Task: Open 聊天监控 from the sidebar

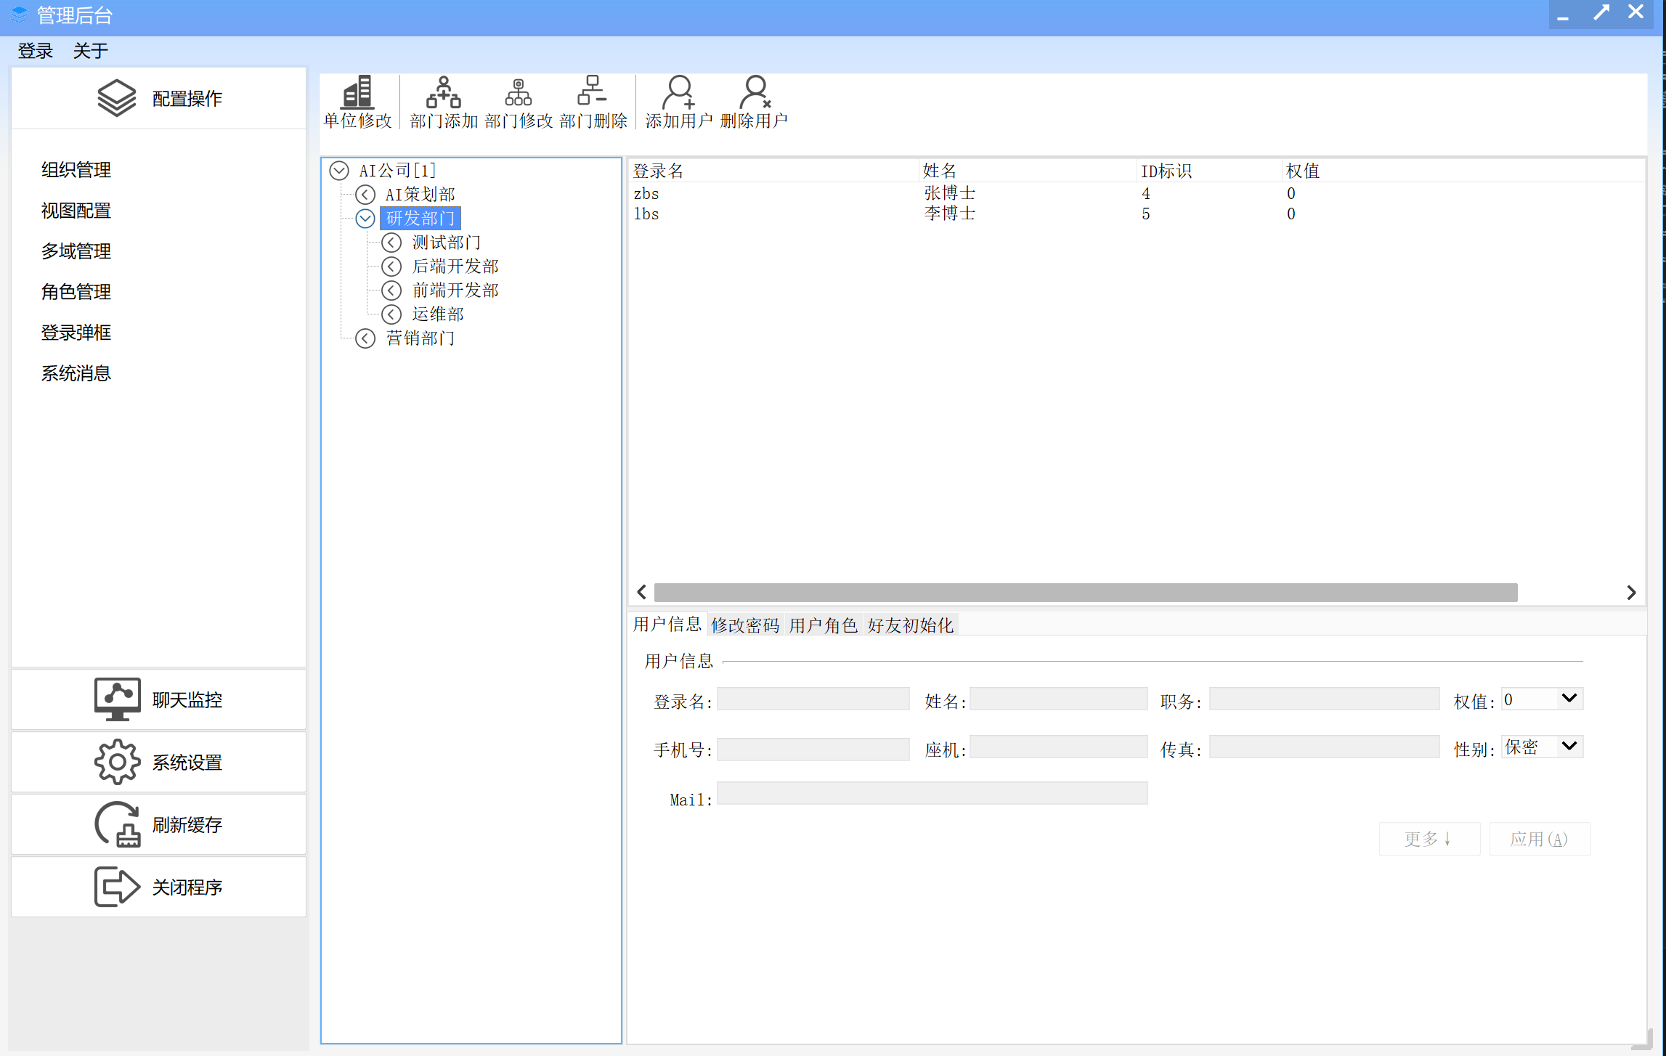Action: click(x=158, y=699)
